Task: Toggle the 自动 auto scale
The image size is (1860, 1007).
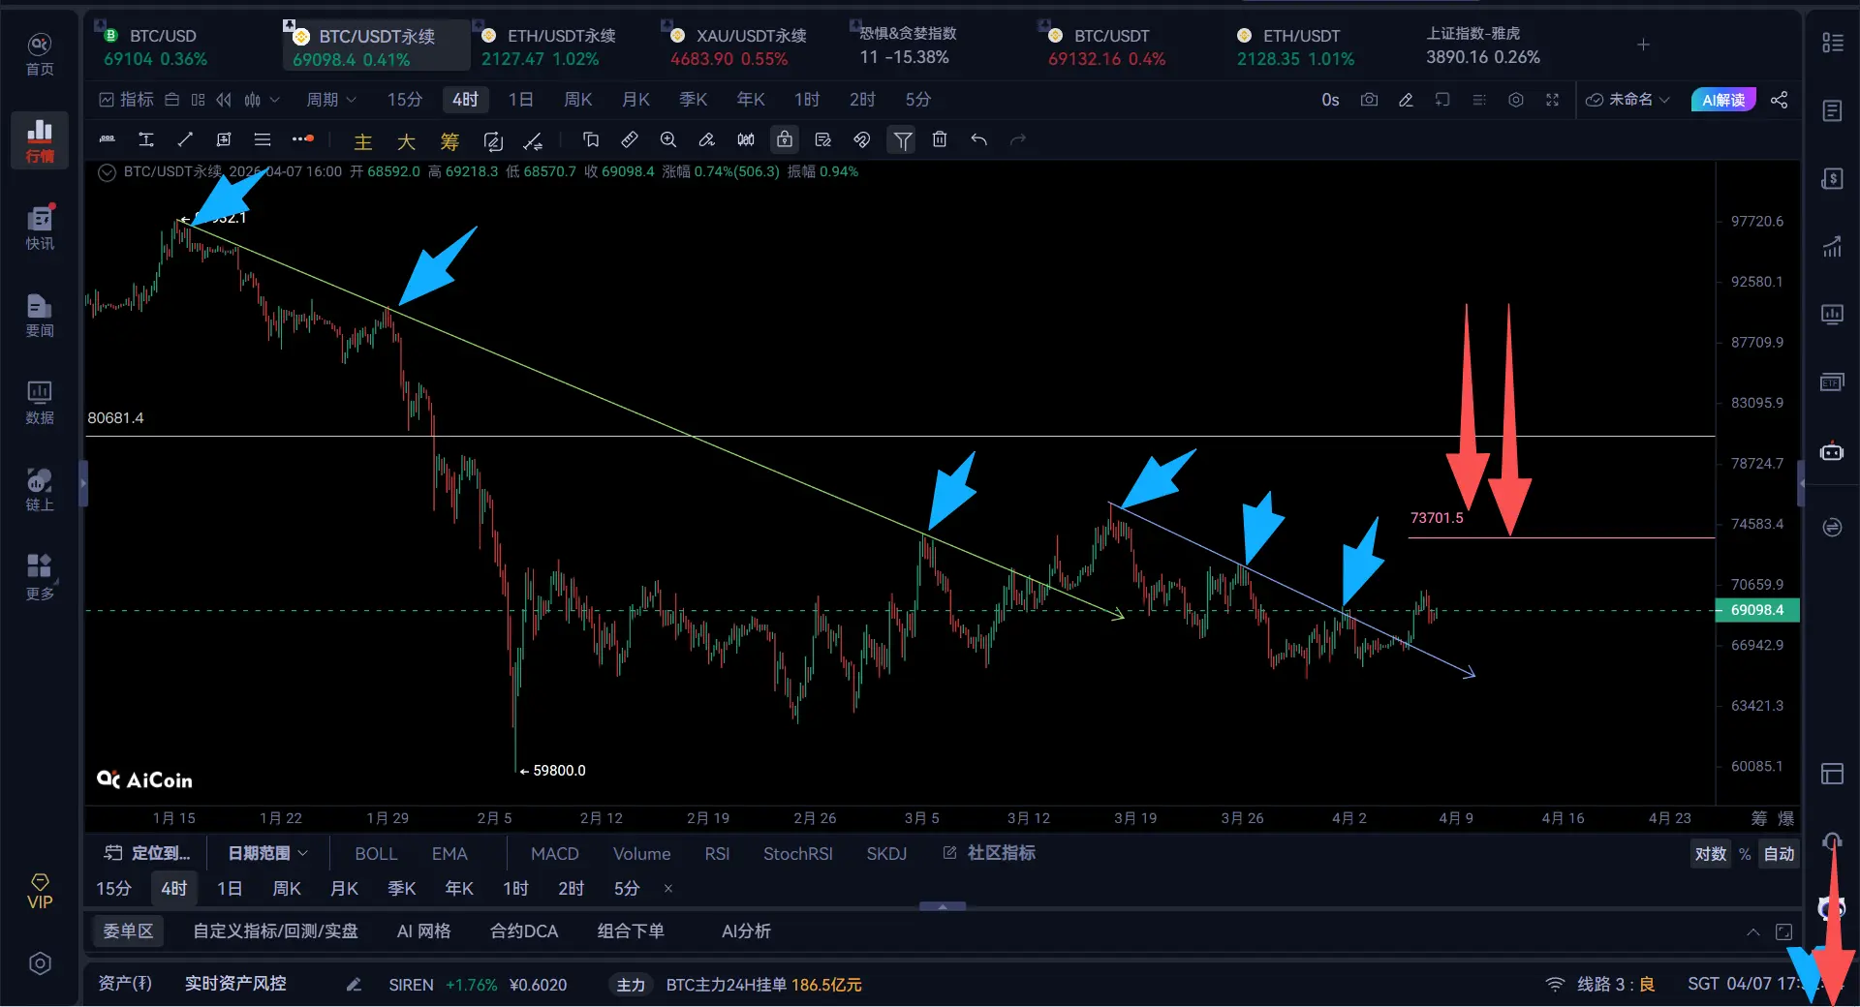Action: click(x=1779, y=854)
